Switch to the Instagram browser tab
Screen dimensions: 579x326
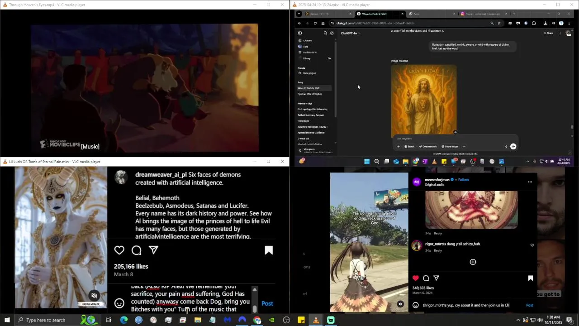point(483,14)
